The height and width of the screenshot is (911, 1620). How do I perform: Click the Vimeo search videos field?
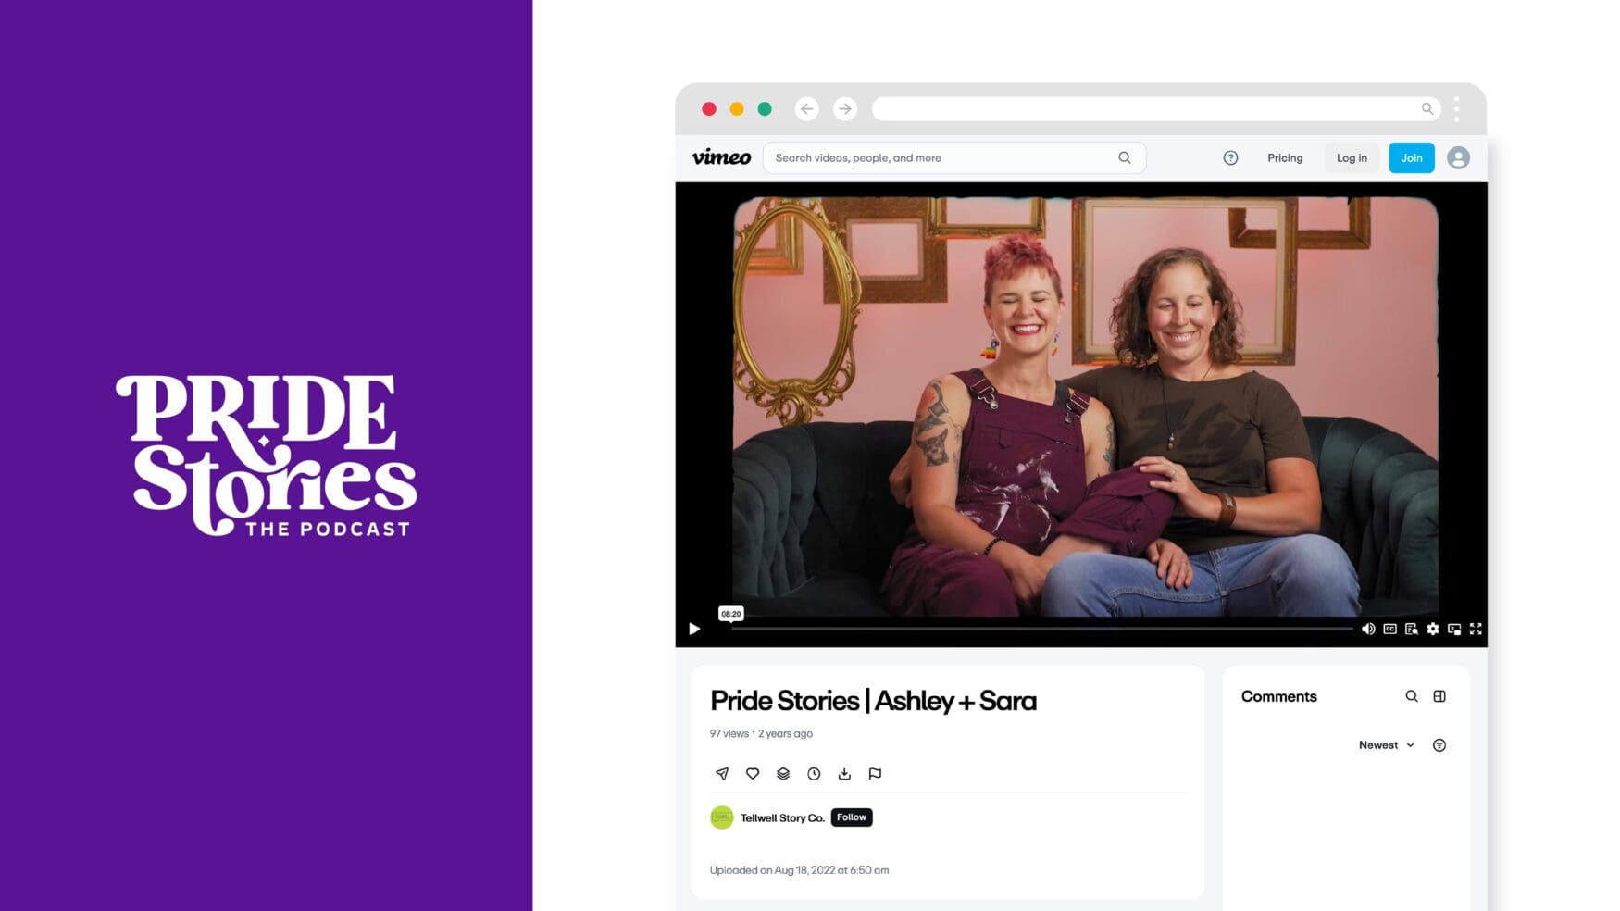point(954,158)
